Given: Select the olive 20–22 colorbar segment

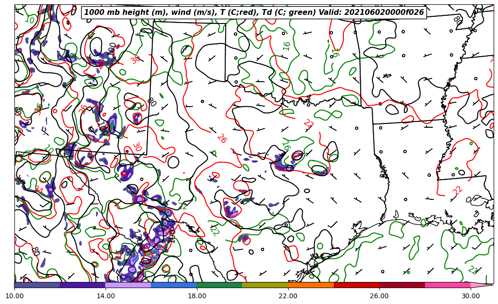Looking at the screenshot, I should (x=265, y=285).
